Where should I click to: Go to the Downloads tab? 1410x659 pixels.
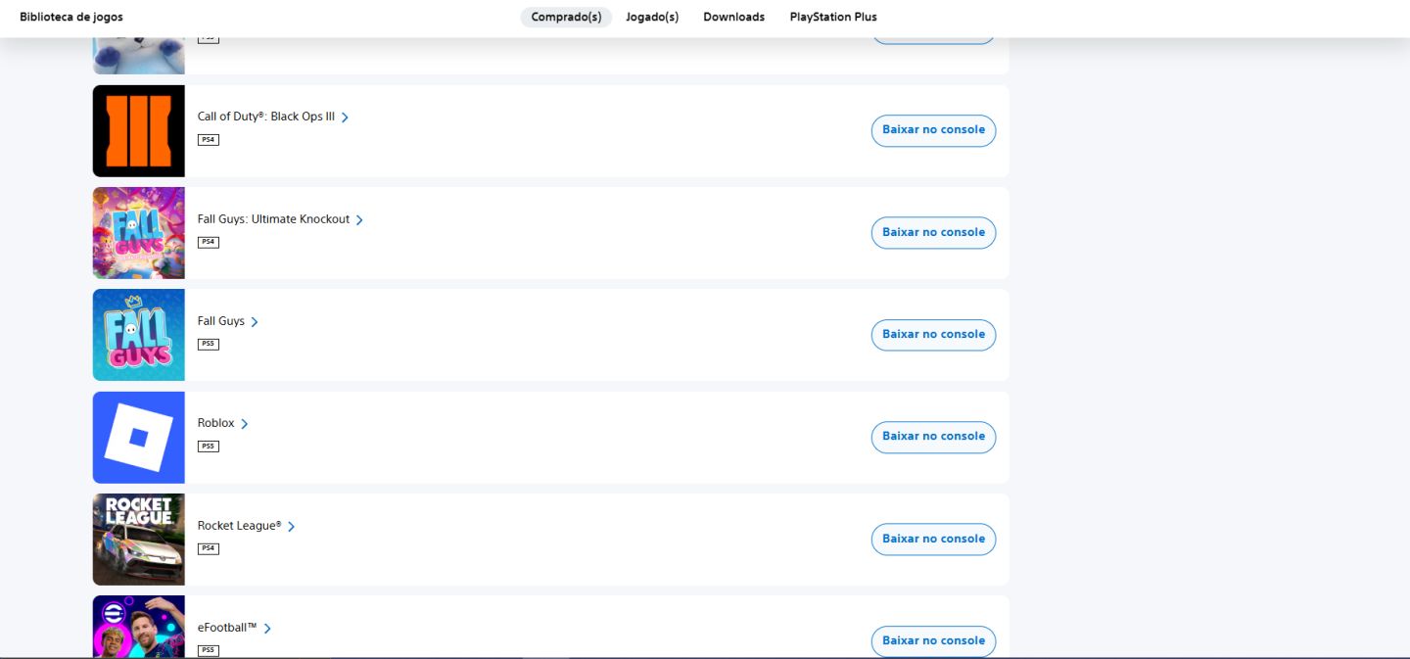734,18
